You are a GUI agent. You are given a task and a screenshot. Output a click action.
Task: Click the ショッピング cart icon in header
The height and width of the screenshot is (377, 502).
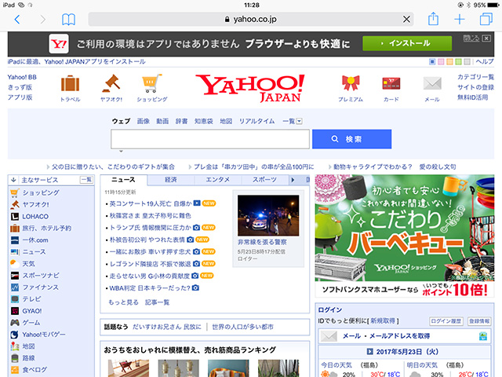tap(152, 84)
